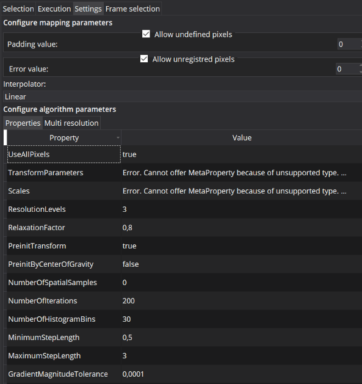
Task: Click the Padding value input field
Action: pos(349,45)
